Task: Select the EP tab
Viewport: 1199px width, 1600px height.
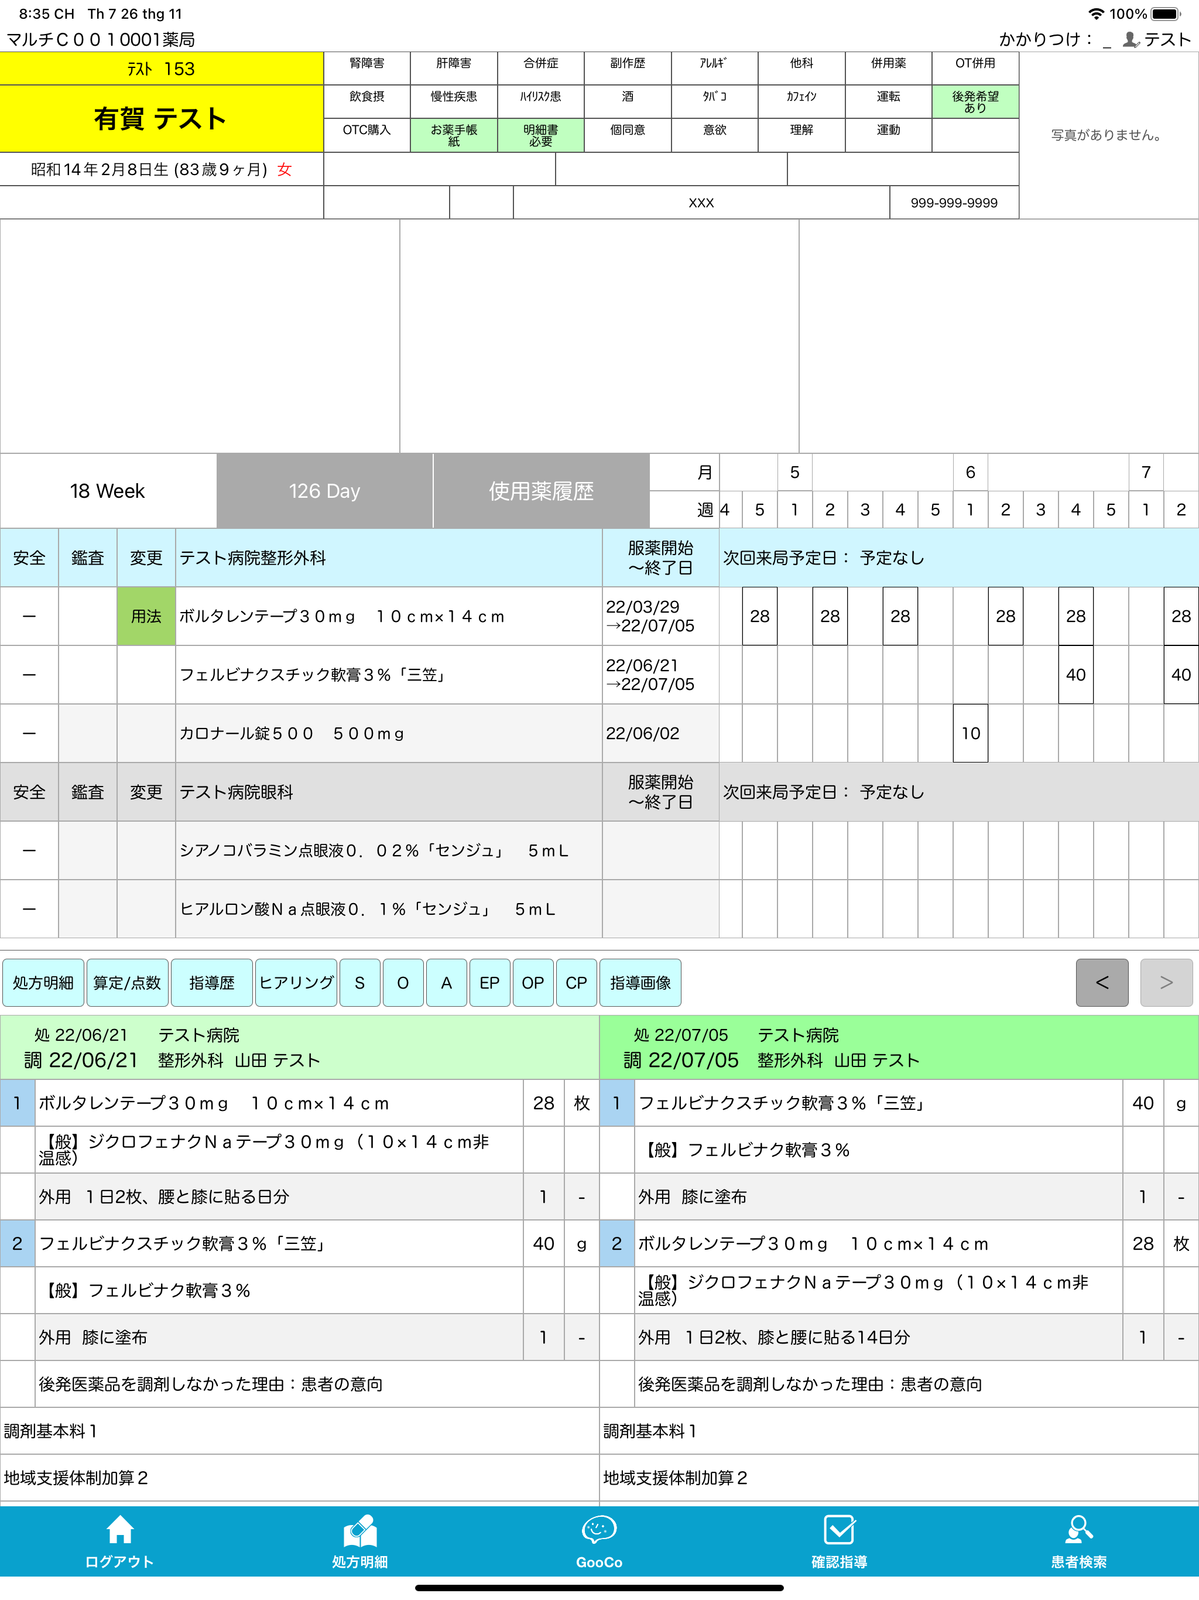Action: pos(489,982)
